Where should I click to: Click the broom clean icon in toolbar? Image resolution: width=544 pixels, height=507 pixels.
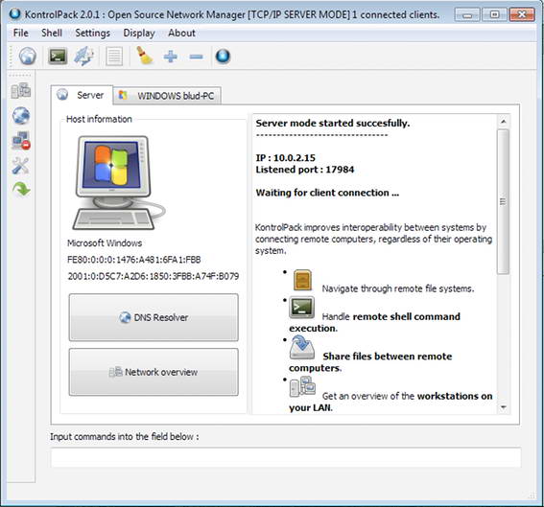coord(145,56)
